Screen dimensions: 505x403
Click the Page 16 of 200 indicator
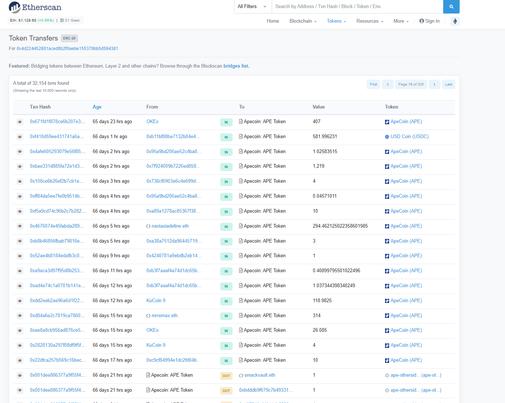click(x=411, y=84)
